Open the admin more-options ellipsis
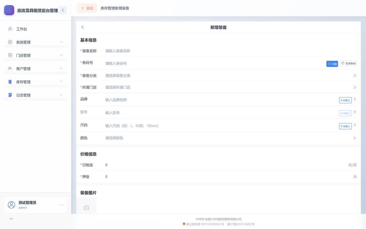 coord(61,205)
